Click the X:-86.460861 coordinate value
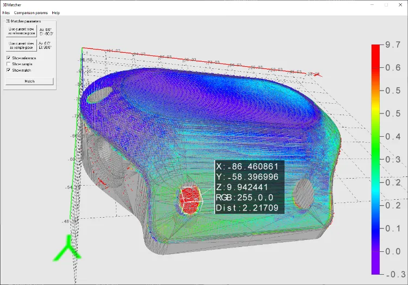Screen dimensions: 408x285 [x=247, y=167]
